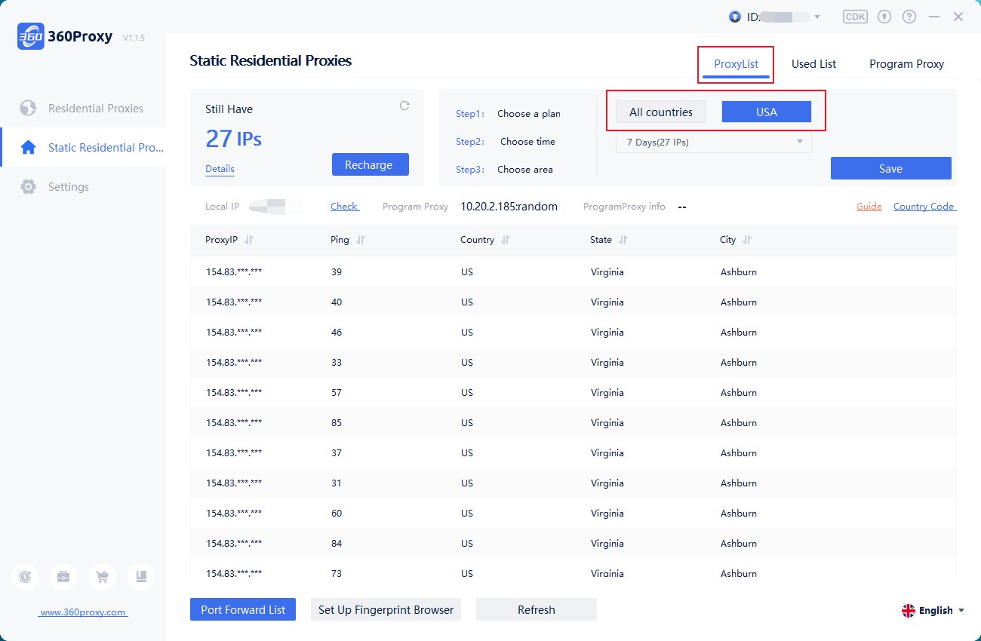Select the proxy row with ping 57
This screenshot has width=981, height=641.
pos(574,392)
